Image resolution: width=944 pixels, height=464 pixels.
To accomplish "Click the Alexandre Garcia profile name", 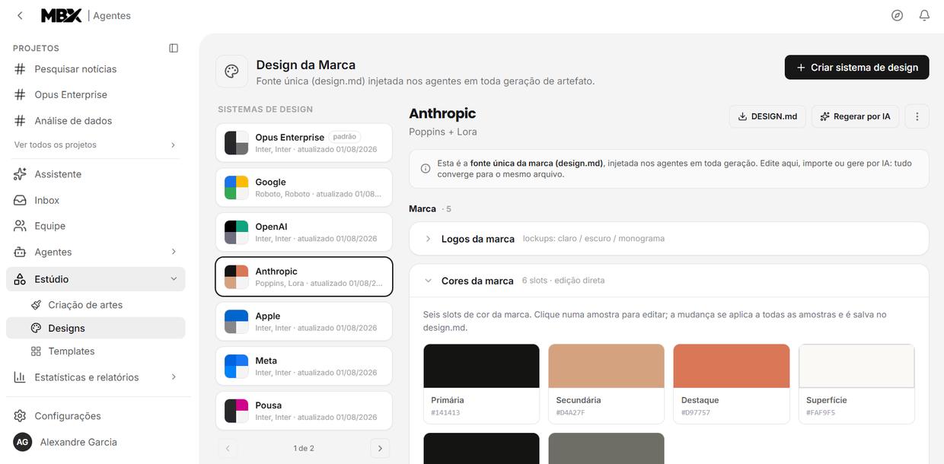I will pos(78,442).
